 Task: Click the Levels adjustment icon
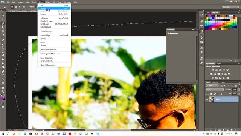[x=217, y=70]
